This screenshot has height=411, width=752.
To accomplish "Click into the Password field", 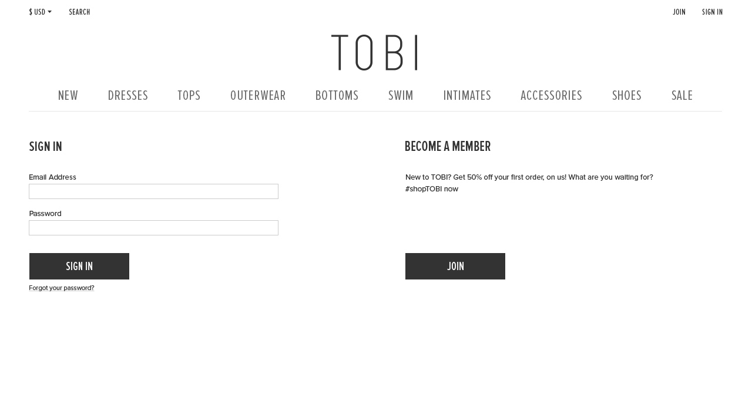I will [x=153, y=228].
